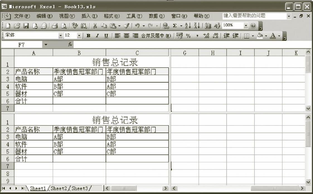Open borders style dropdown arrow

253,36
